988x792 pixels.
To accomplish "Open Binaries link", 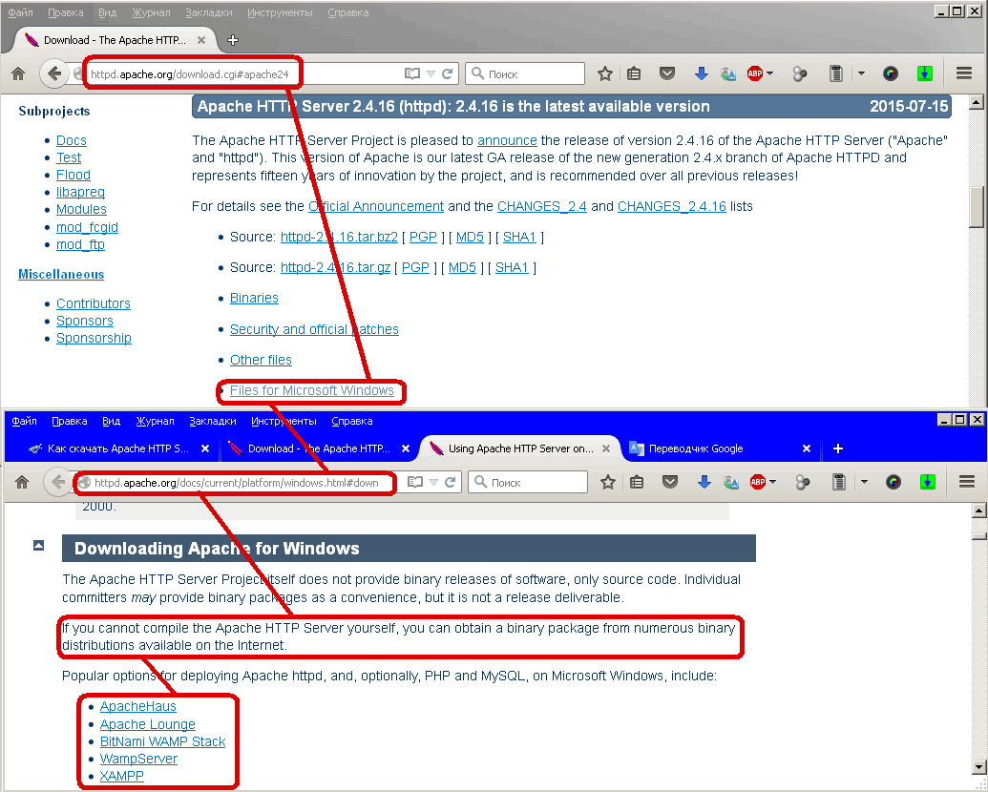I will 254,298.
